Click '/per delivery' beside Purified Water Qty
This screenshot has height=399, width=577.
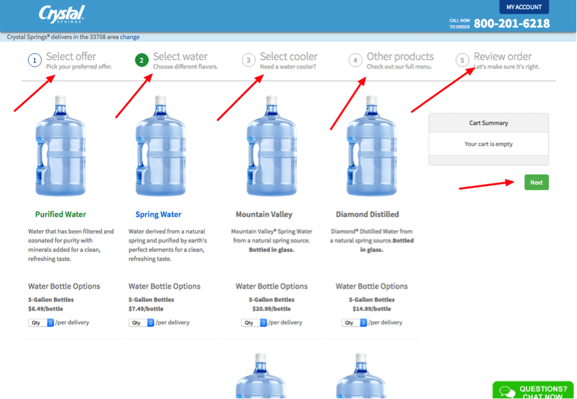coord(72,323)
